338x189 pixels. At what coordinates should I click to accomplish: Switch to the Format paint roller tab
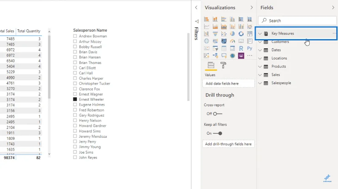224,65
